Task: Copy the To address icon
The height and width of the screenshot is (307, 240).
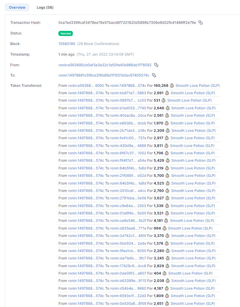Action: pyautogui.click(x=154, y=75)
